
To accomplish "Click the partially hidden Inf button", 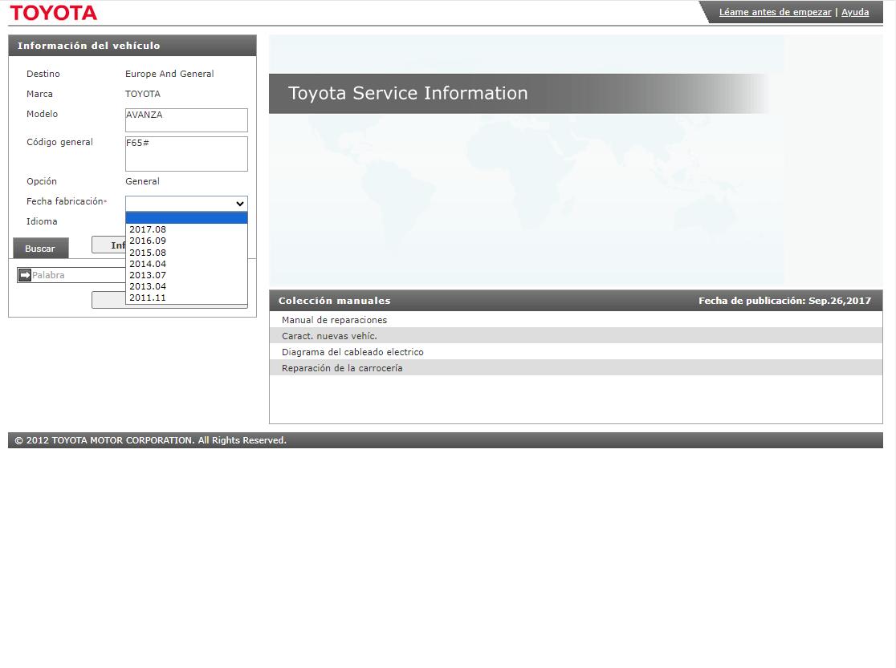I will coord(108,245).
